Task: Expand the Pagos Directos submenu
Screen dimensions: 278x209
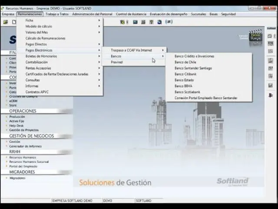Action: pos(60,44)
